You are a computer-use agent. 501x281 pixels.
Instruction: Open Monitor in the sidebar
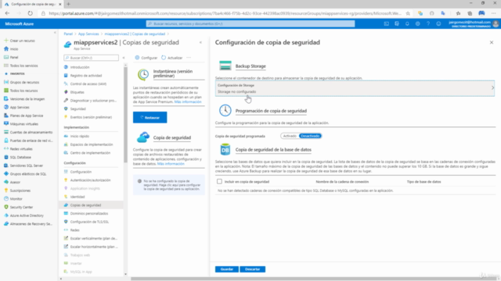point(16,198)
